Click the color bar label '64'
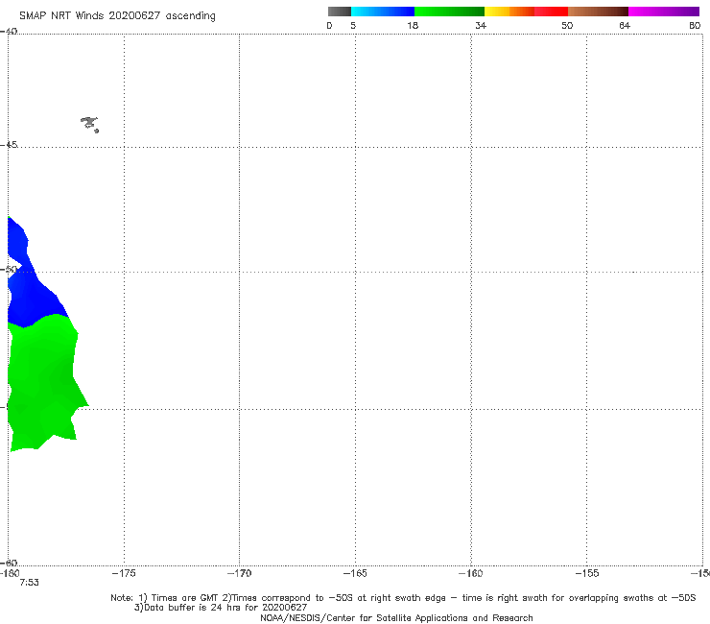Viewport: 710px width, 624px height. pos(625,26)
